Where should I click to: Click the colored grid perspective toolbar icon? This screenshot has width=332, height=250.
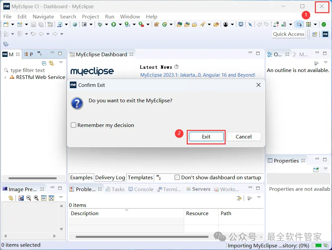point(309,25)
